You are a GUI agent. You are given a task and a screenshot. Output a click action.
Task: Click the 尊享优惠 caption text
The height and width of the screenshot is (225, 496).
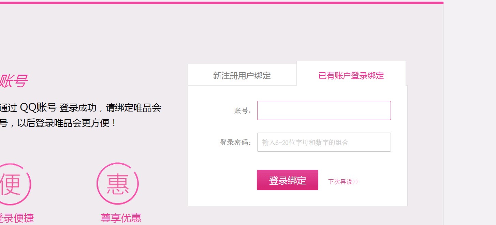click(x=121, y=218)
